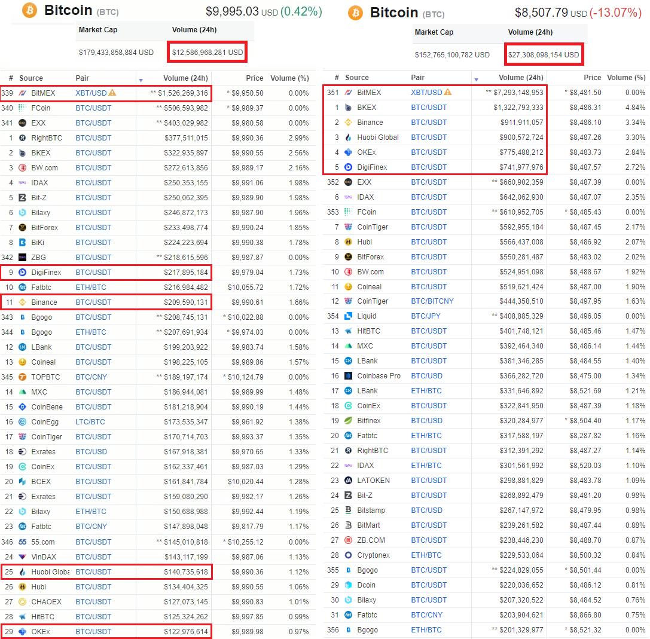Viewport: 650px width, 639px height.
Task: Open BTC/USD pair link for Coinbase Pro
Action: click(x=426, y=376)
